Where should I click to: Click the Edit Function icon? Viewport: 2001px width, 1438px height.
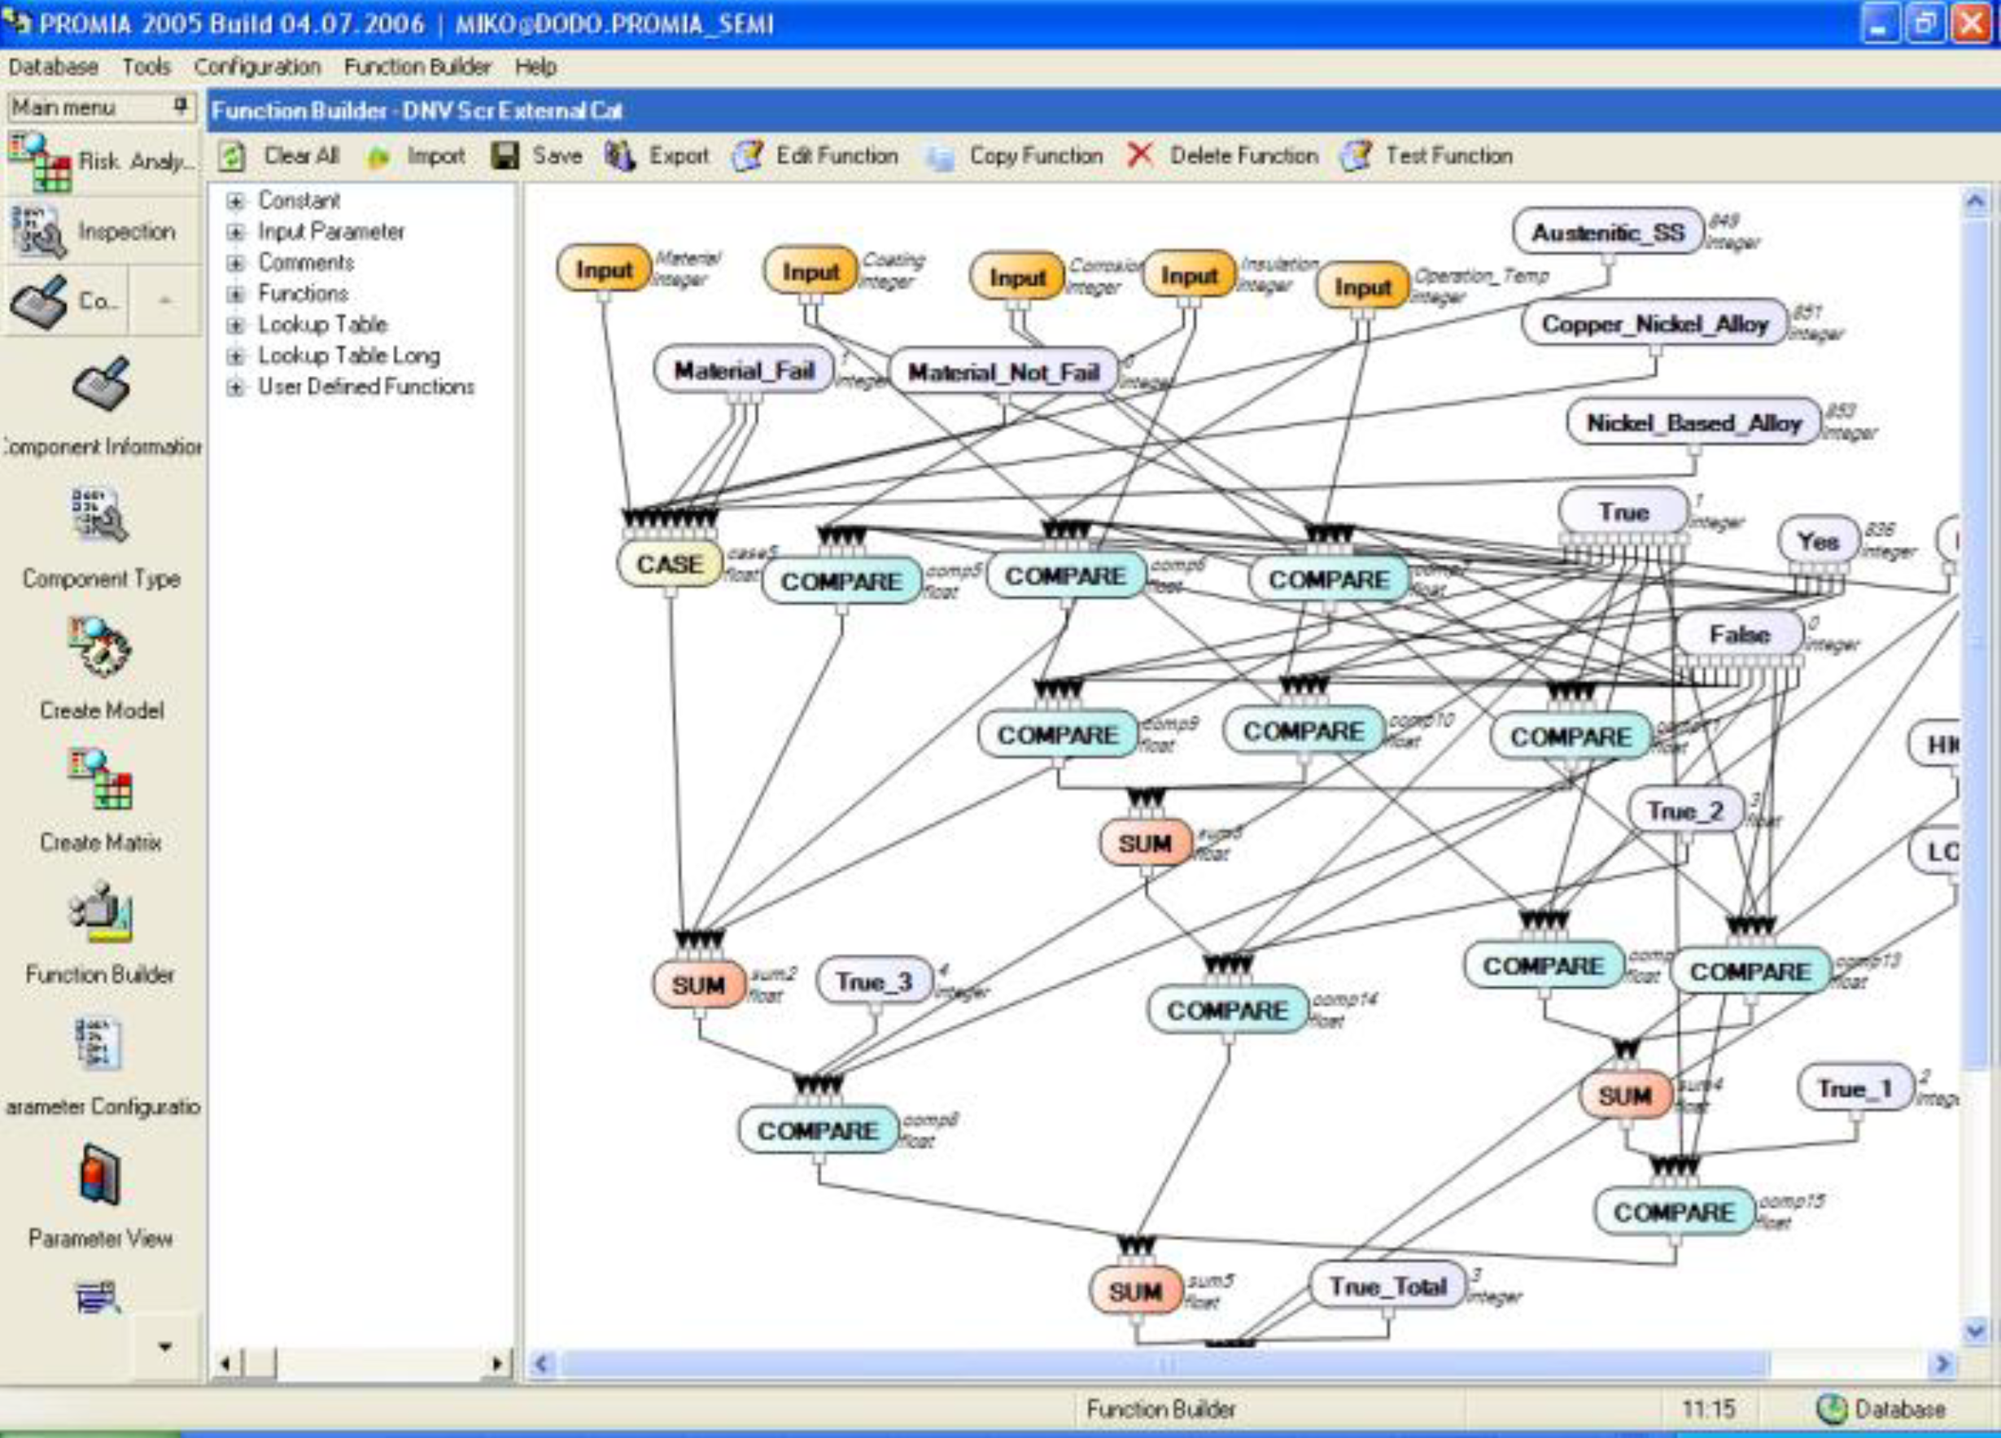pyautogui.click(x=747, y=156)
